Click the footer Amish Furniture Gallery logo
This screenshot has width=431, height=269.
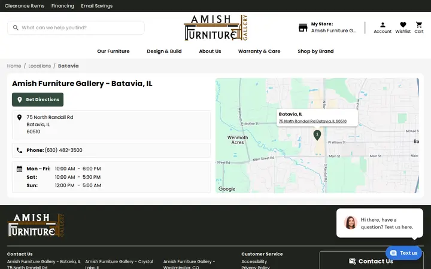point(36,225)
